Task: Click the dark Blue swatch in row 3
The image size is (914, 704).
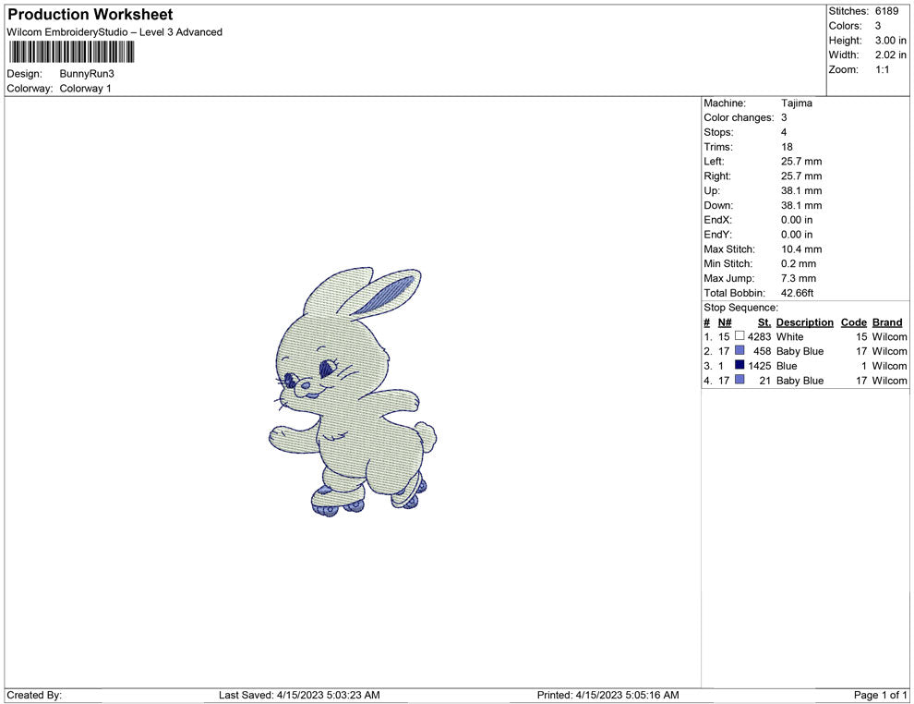Action: pos(740,365)
